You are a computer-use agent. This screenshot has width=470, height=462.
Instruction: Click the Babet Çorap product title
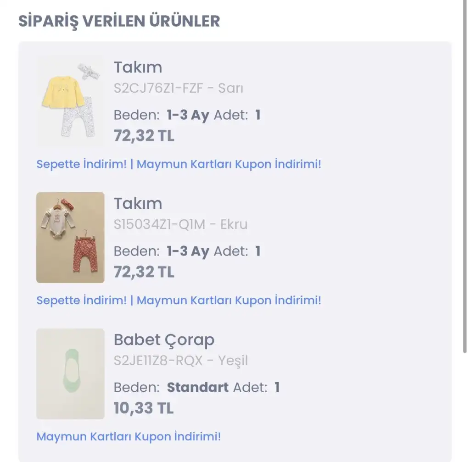pos(164,340)
